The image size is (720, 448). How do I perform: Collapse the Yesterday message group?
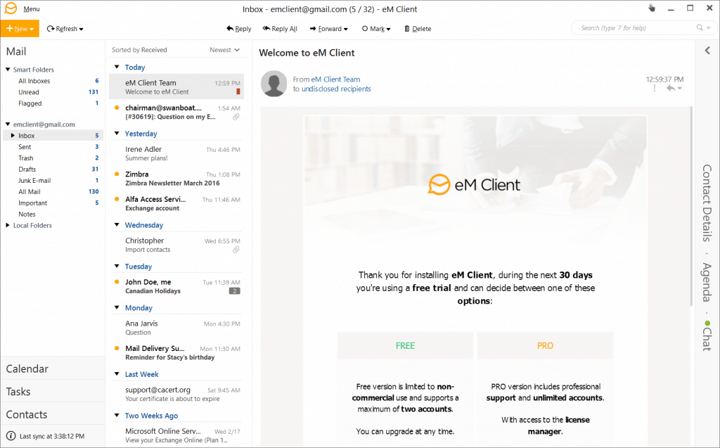116,134
